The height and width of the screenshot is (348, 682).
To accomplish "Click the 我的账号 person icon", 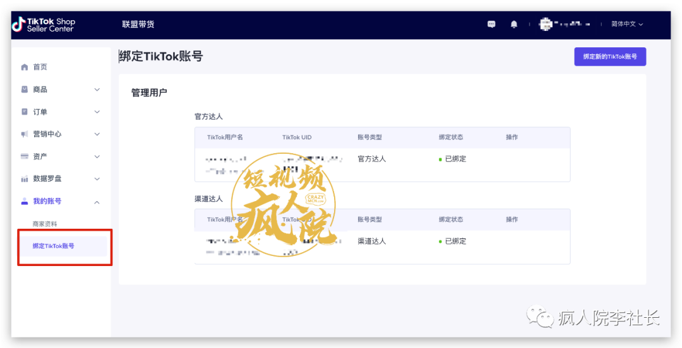I will (x=25, y=201).
